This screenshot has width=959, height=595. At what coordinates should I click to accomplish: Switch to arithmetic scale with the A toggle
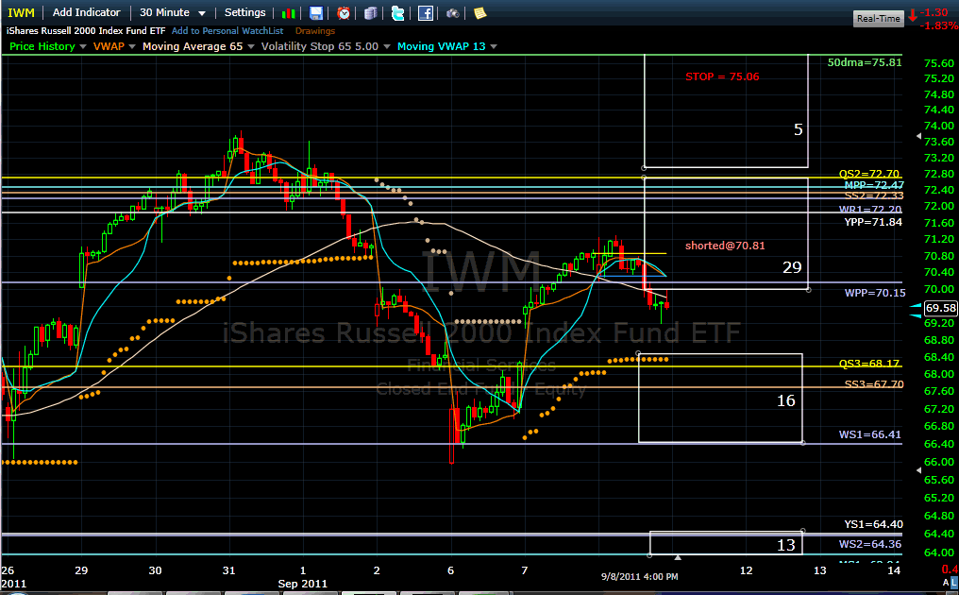tap(946, 583)
